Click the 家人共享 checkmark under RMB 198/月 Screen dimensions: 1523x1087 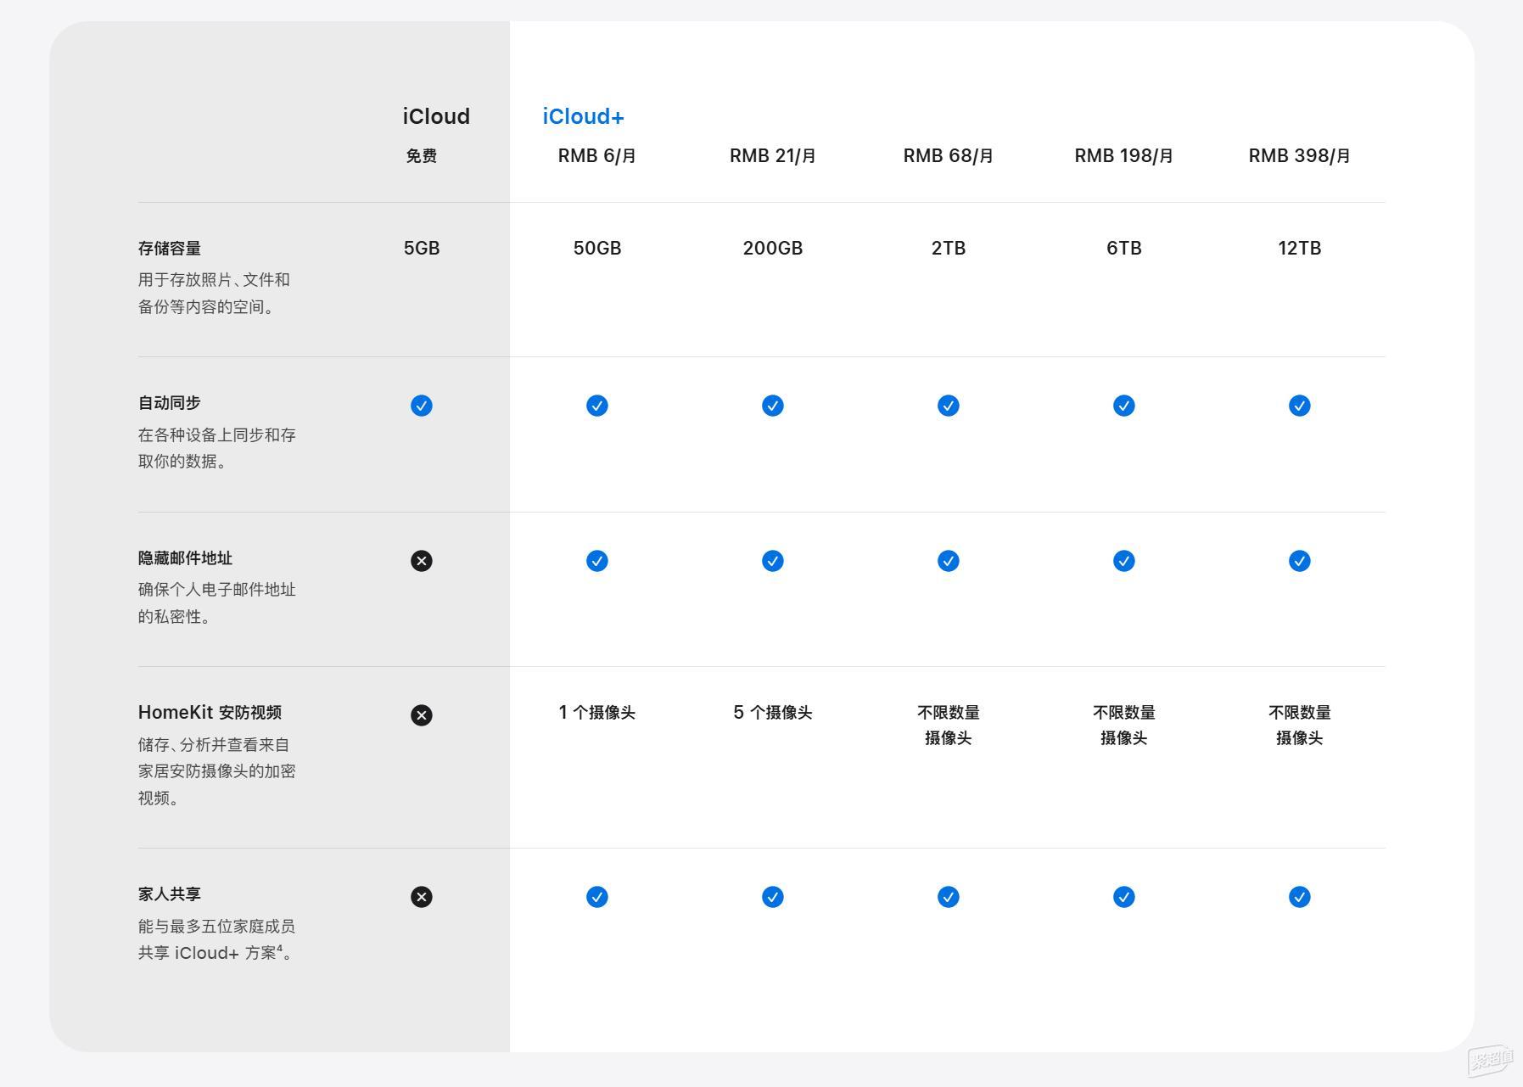tap(1124, 897)
